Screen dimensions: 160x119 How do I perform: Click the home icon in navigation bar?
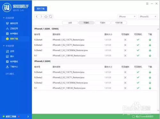(46, 16)
